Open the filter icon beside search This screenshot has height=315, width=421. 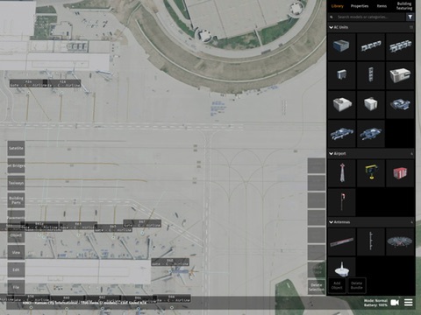pyautogui.click(x=410, y=17)
